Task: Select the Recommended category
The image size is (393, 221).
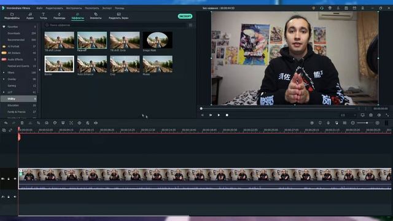Action: (x=16, y=39)
